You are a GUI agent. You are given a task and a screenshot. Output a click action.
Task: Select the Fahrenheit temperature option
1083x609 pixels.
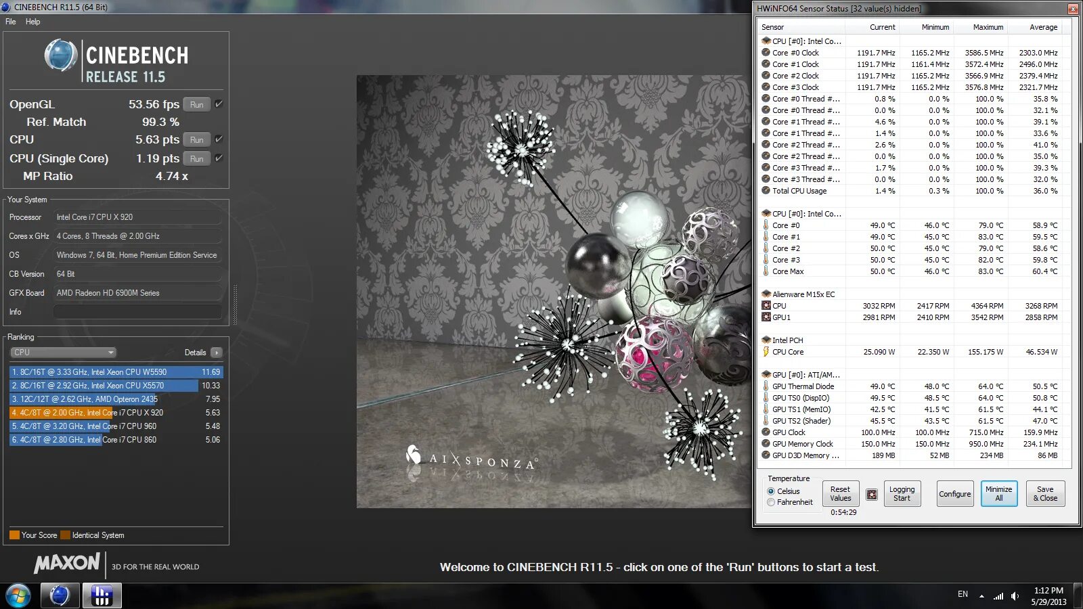(x=771, y=502)
